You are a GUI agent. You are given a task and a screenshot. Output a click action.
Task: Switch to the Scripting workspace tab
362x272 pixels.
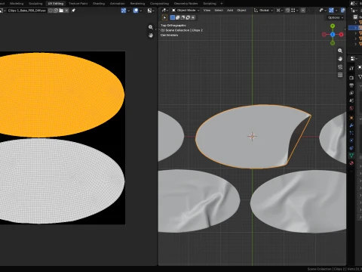(210, 4)
